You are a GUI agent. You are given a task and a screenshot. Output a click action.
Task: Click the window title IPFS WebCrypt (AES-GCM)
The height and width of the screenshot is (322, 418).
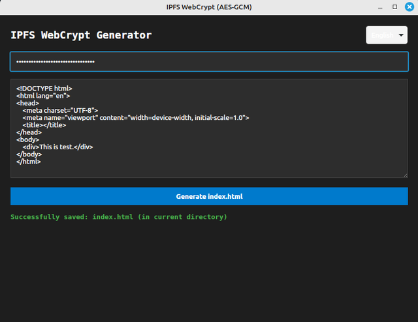[209, 7]
